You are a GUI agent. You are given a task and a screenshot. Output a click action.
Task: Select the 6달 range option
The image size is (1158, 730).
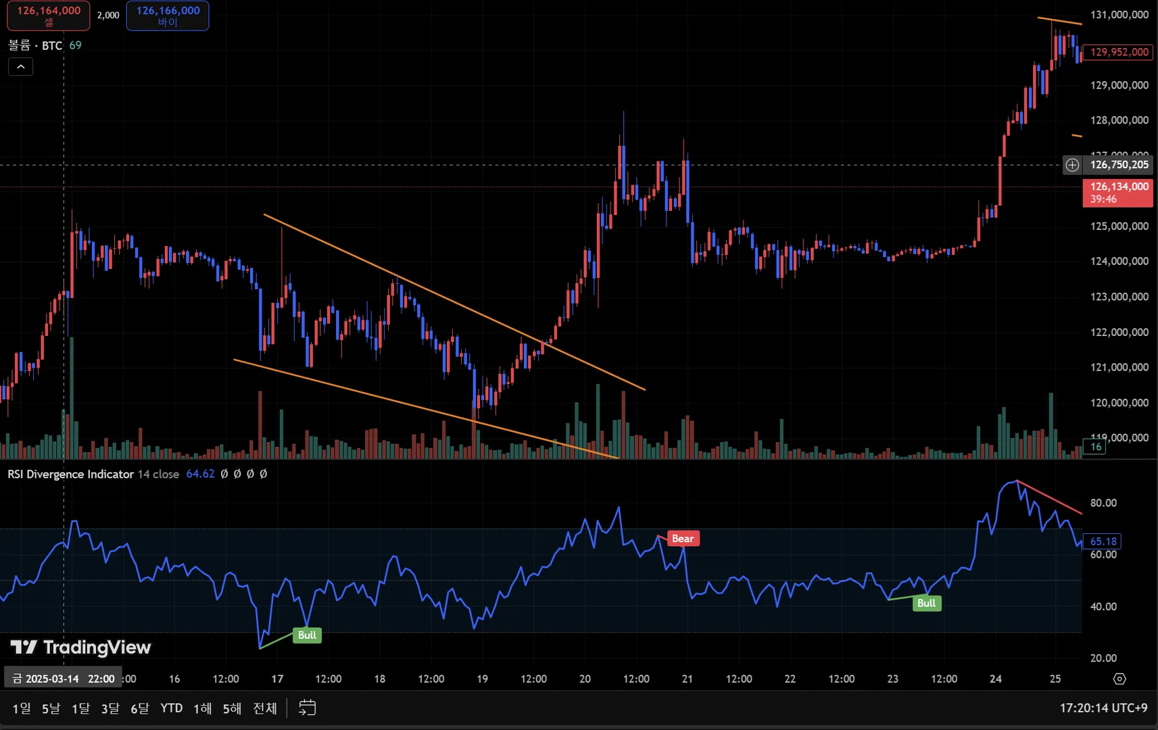(140, 708)
